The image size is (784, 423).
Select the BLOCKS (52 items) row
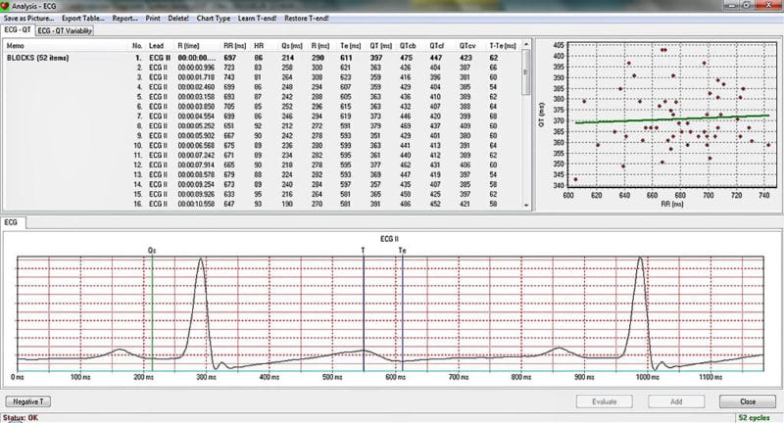(x=36, y=58)
